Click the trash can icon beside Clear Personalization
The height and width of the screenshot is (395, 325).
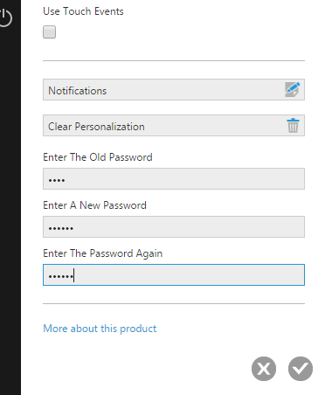(293, 126)
